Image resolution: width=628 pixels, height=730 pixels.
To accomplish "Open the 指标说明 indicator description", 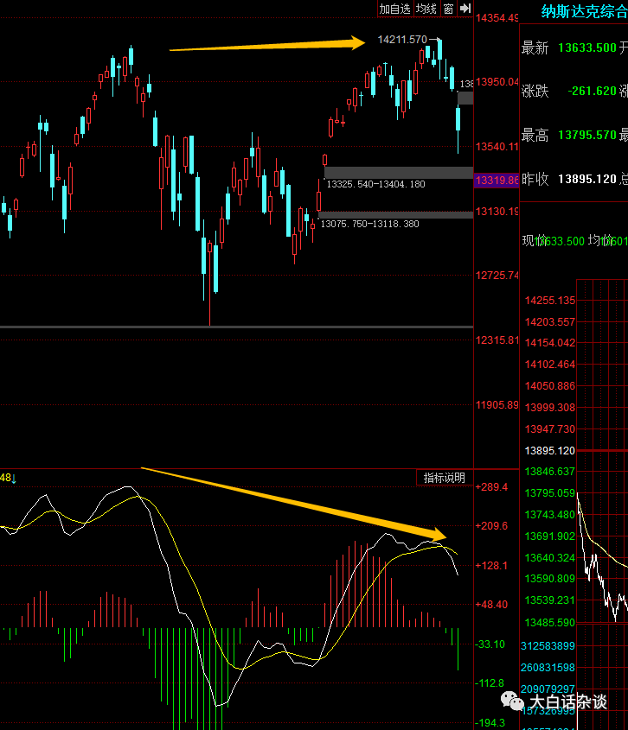I will click(x=444, y=478).
